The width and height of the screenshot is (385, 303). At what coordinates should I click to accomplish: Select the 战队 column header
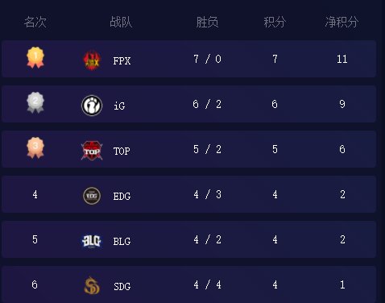(121, 22)
